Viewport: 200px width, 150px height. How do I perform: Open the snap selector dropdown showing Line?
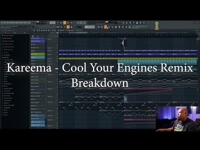[x=79, y=27]
